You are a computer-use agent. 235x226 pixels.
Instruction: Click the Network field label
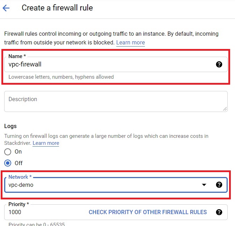tap(20, 177)
